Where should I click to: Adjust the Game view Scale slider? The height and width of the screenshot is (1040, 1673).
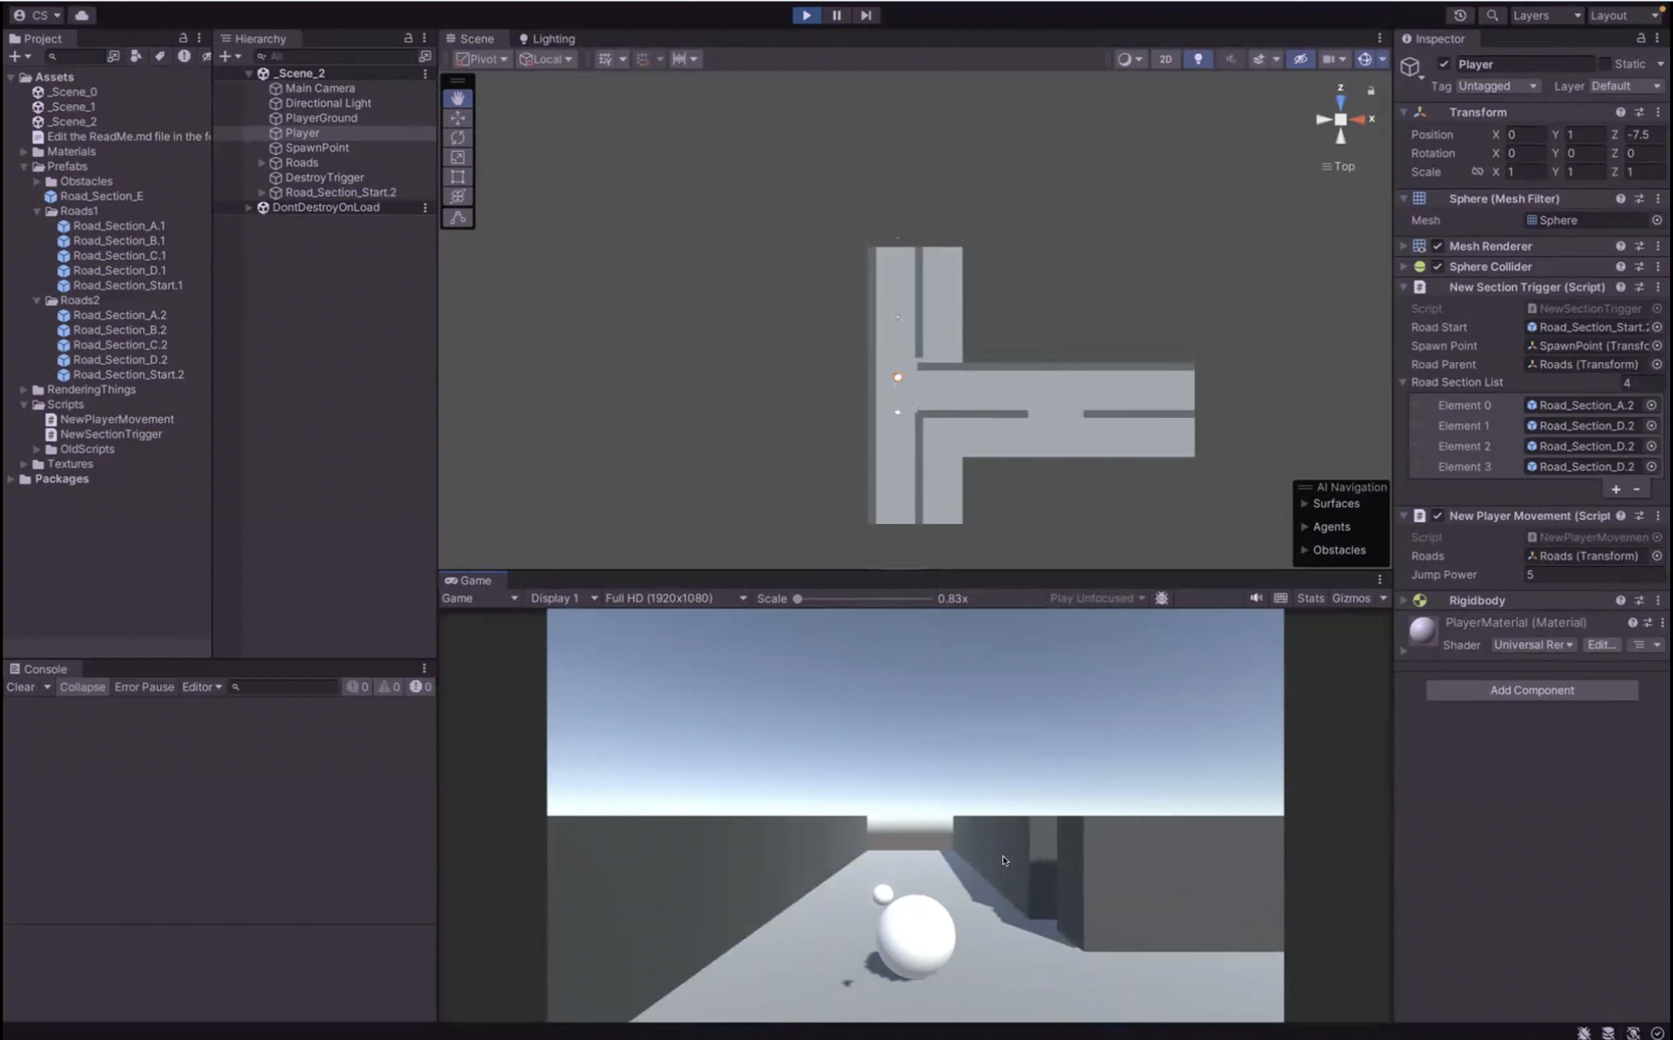pos(798,598)
